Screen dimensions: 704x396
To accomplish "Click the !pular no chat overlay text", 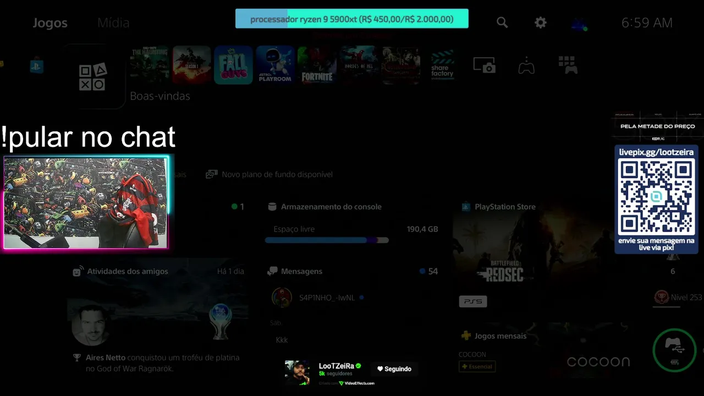I will click(x=88, y=137).
